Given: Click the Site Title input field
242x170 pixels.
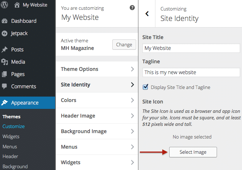Looking at the screenshot, I should coord(191,48).
